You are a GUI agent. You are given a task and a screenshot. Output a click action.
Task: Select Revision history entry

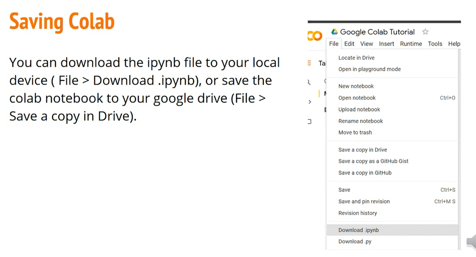358,213
